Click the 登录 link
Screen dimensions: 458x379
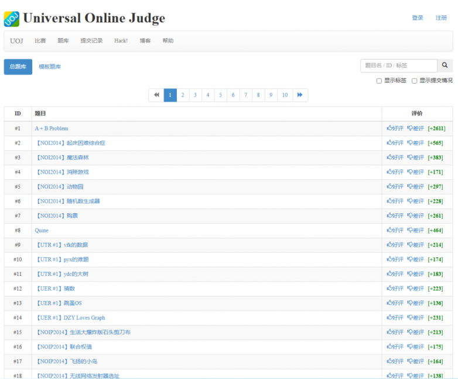pyautogui.click(x=417, y=18)
